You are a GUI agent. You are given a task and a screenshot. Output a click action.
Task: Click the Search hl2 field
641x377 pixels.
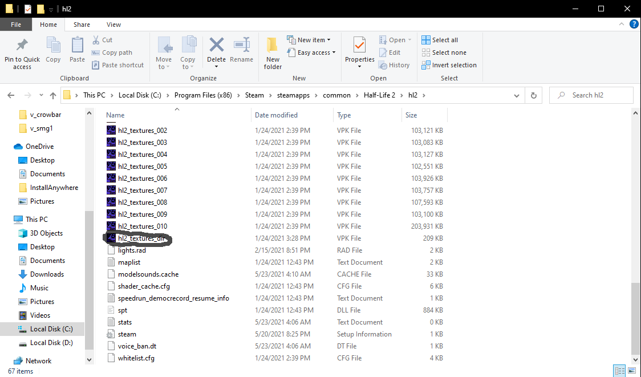click(x=591, y=95)
